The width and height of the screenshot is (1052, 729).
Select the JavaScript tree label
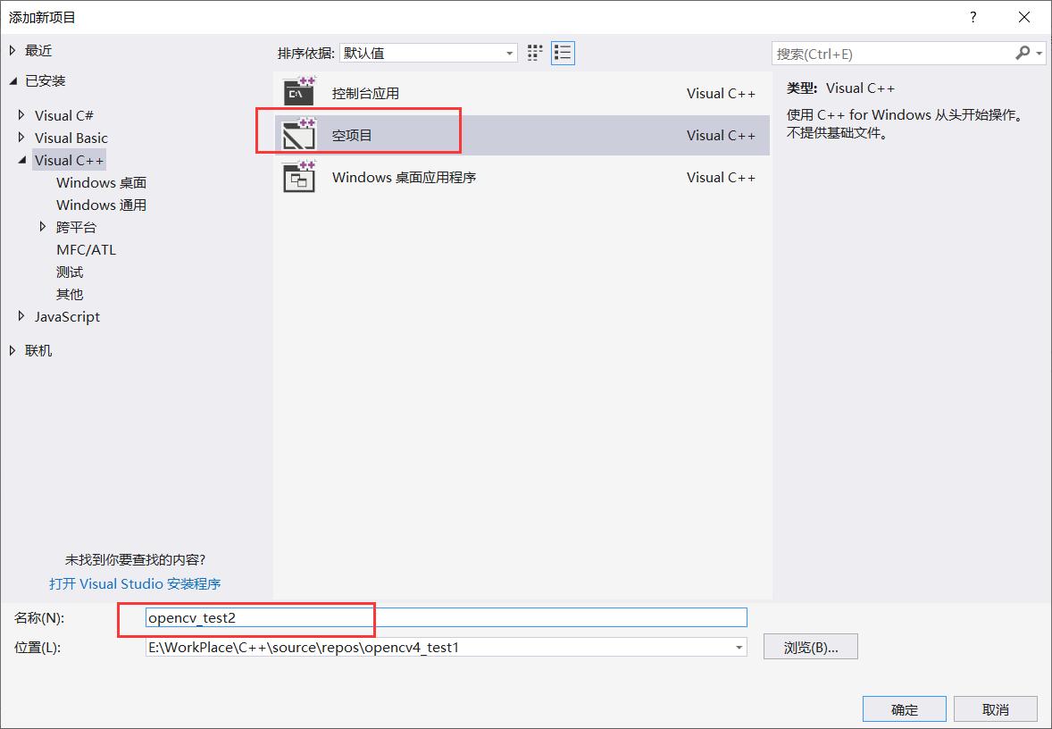point(67,316)
